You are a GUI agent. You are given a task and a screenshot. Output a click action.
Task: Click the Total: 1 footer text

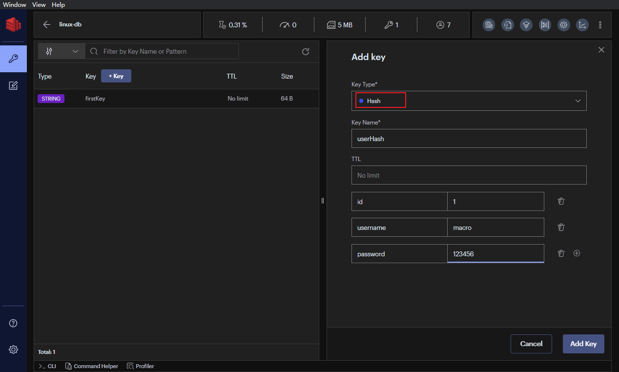click(47, 352)
